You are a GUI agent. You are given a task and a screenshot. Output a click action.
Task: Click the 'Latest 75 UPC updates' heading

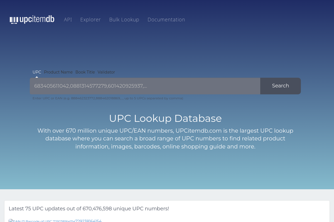(89, 209)
